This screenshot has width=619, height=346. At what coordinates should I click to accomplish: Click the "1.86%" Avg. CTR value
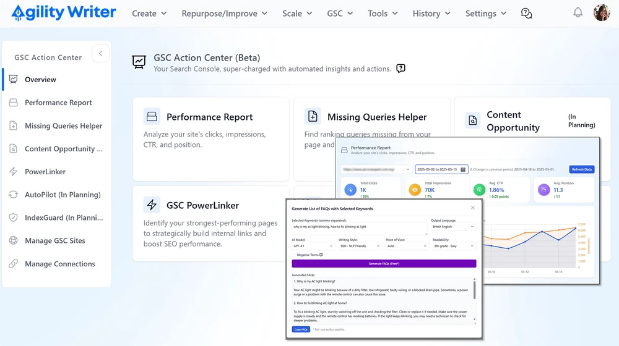[x=496, y=190]
